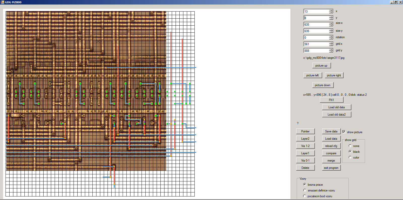403x200 pixels.
Task: Select the Via 1-2 tool
Action: [x=305, y=146]
